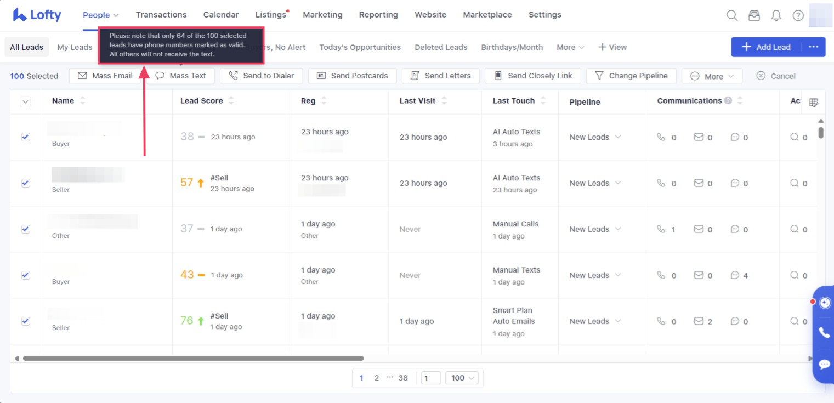This screenshot has width=834, height=403.
Task: Click the page number input field
Action: 431,378
